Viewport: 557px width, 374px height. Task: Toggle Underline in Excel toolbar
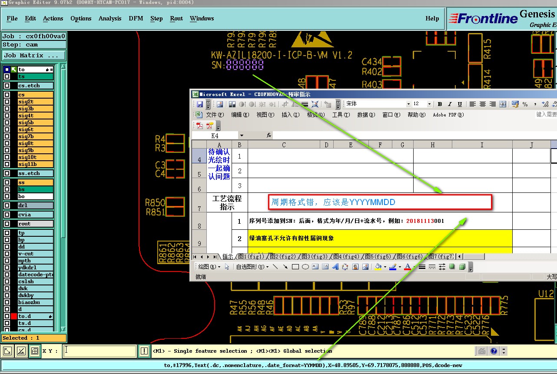click(460, 104)
